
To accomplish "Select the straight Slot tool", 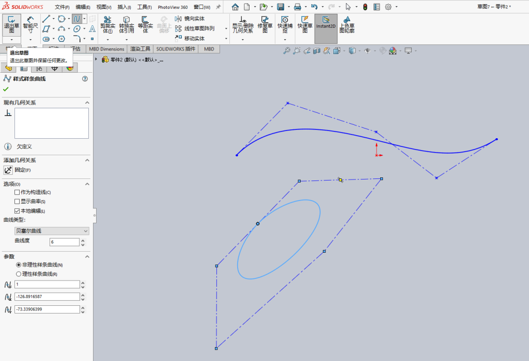I will click(x=46, y=39).
